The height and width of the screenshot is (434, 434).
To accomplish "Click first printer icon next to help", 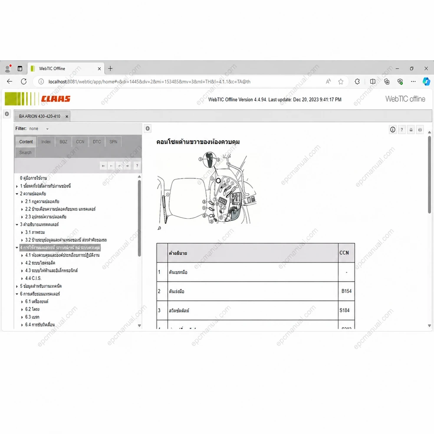I will point(411,129).
